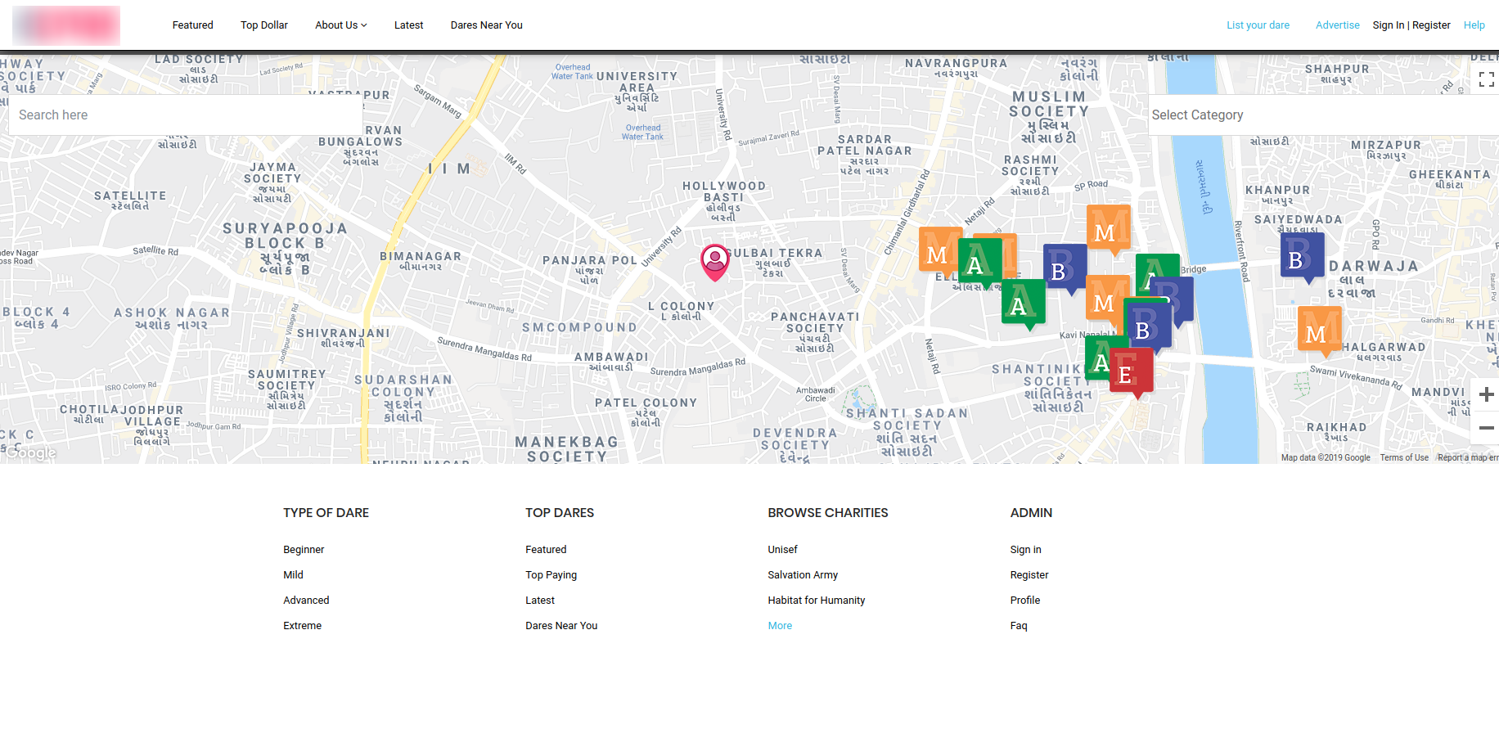
Task: Browse Habitat for Humanity charity
Action: tap(816, 601)
